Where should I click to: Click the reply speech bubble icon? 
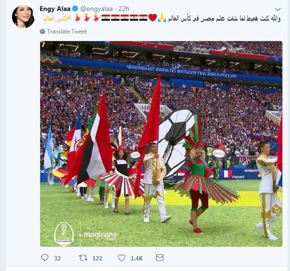(45, 258)
